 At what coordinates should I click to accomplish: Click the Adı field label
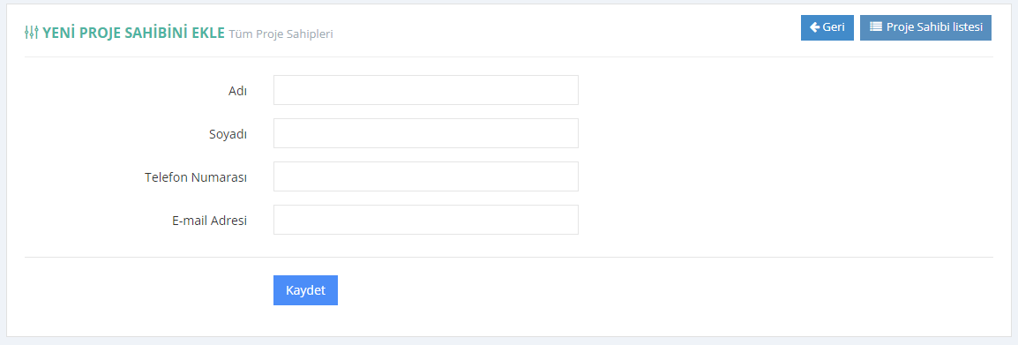pos(237,91)
